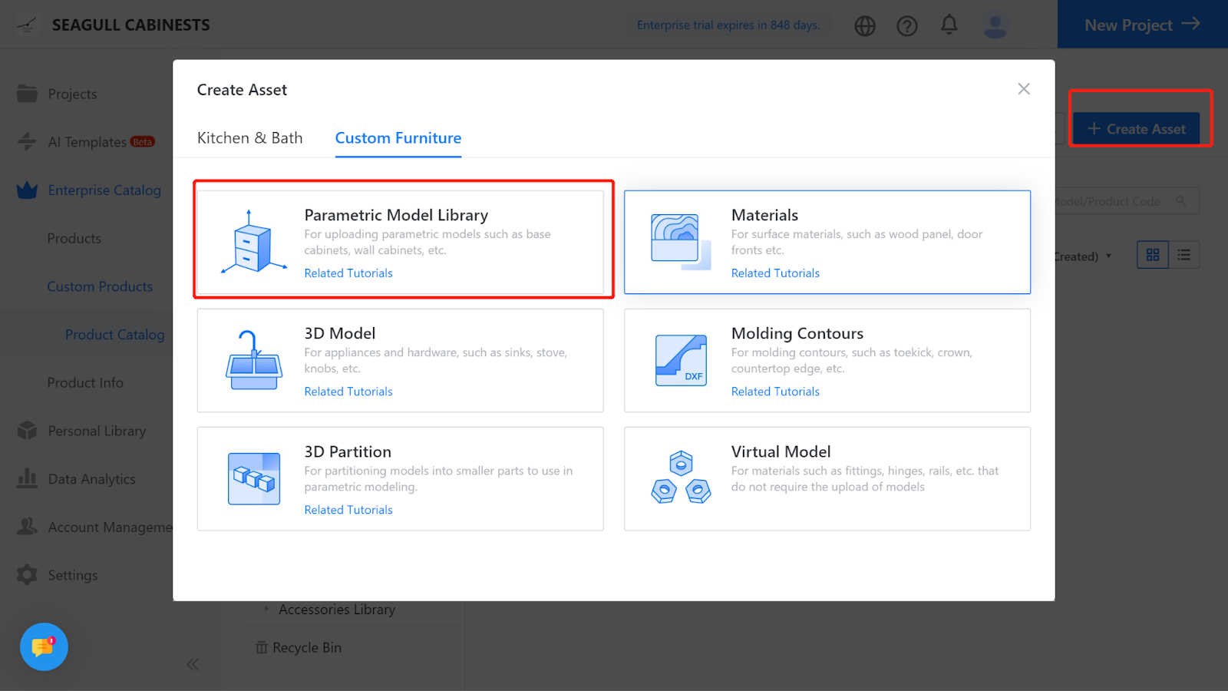
Task: Collapse sidebar with double chevron icon
Action: 193,664
